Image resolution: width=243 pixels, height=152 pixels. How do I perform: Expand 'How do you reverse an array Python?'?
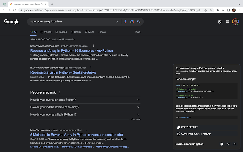click(x=85, y=100)
